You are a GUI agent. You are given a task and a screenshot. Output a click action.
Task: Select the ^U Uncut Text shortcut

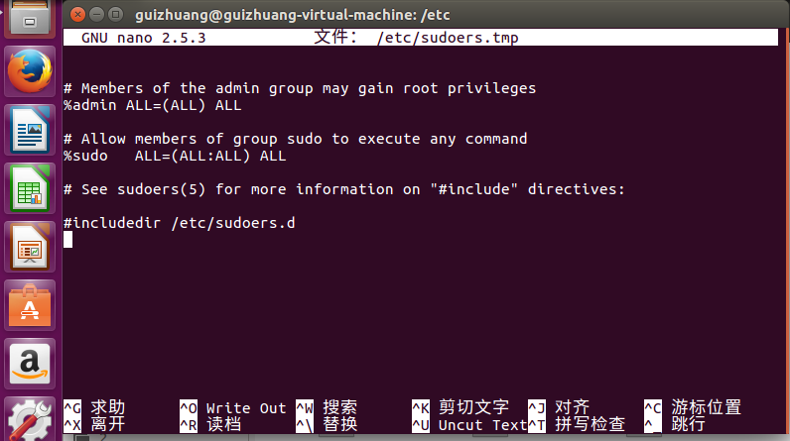pyautogui.click(x=468, y=424)
